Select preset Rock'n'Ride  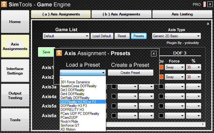point(83,121)
